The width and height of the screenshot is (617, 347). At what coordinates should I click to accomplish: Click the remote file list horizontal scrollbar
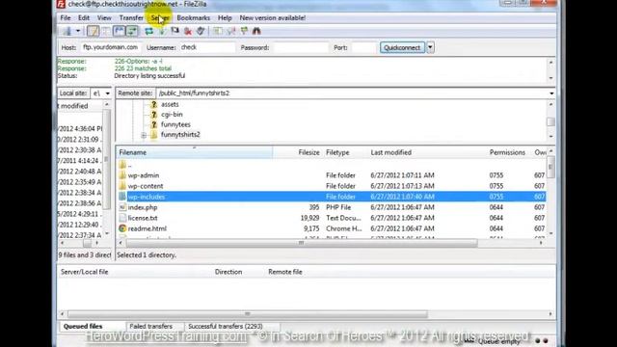pyautogui.click(x=301, y=243)
